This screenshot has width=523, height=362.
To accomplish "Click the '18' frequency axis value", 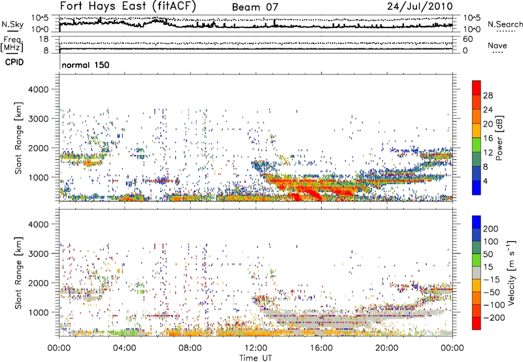I will pos(43,39).
